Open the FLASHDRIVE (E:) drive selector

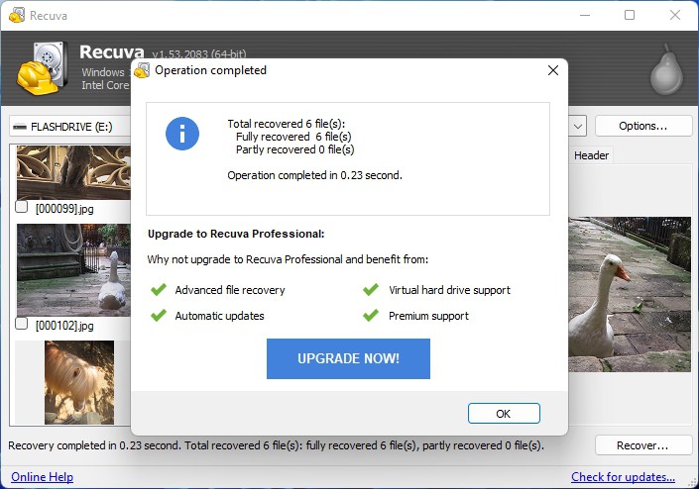point(70,127)
